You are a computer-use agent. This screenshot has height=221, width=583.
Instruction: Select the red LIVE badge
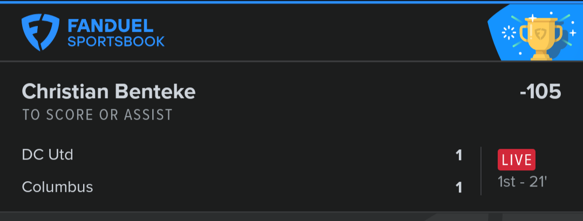(517, 160)
